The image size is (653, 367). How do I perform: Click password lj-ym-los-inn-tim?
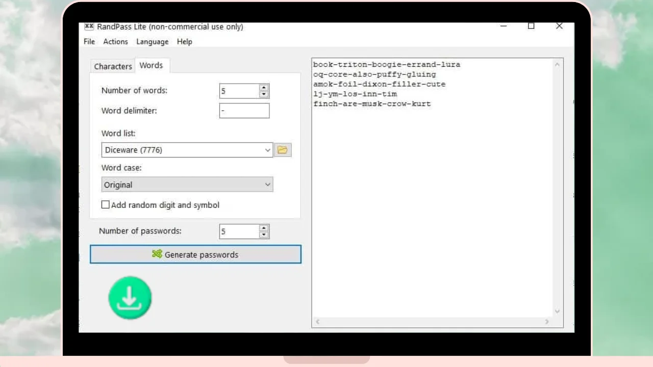point(355,94)
